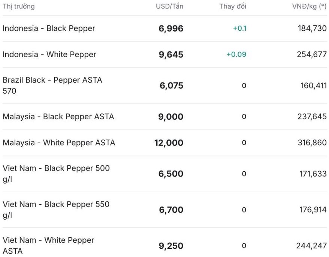The width and height of the screenshot is (329, 257).
Task: Select the "Thay đổi" column header
Action: 233,6
